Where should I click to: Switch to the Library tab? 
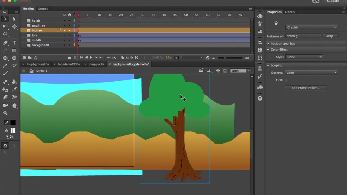pyautogui.click(x=290, y=12)
